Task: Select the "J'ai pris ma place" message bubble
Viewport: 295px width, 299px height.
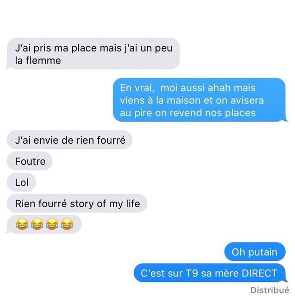Action: [x=92, y=54]
